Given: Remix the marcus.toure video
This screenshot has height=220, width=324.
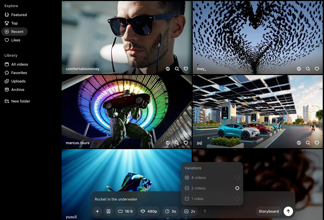Looking at the screenshot, I should tap(168, 143).
